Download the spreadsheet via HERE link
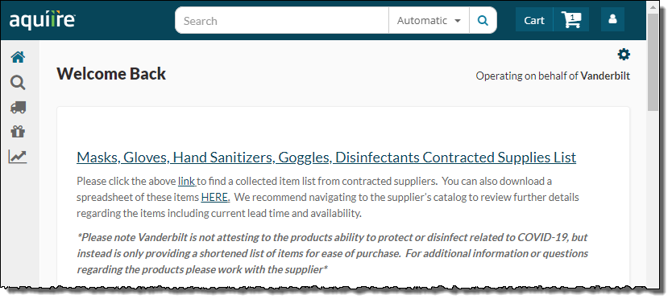This screenshot has width=672, height=303. [215, 198]
